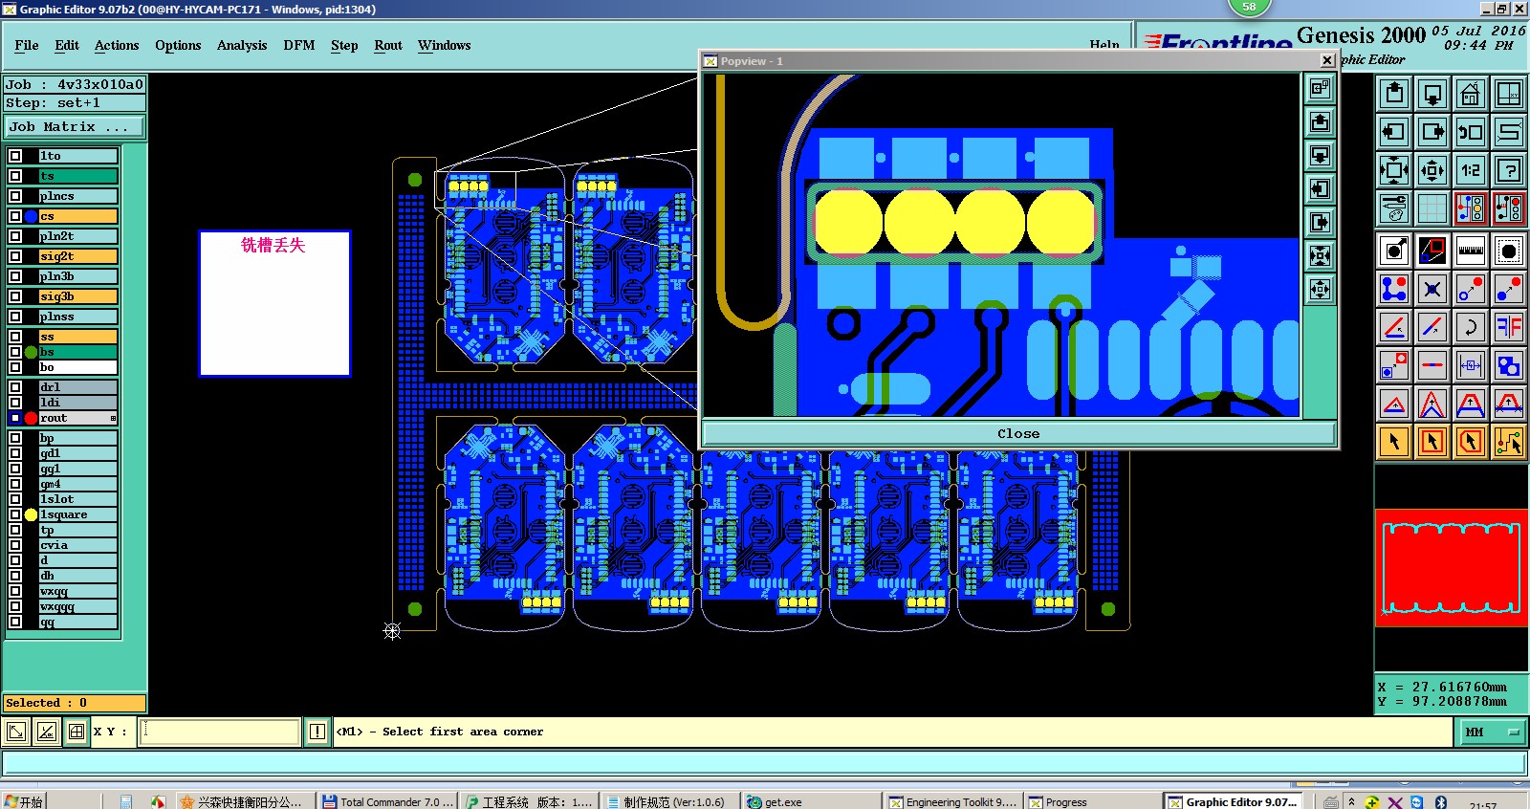Open the ruler measurement tool
The height and width of the screenshot is (809, 1530).
[x=1470, y=251]
